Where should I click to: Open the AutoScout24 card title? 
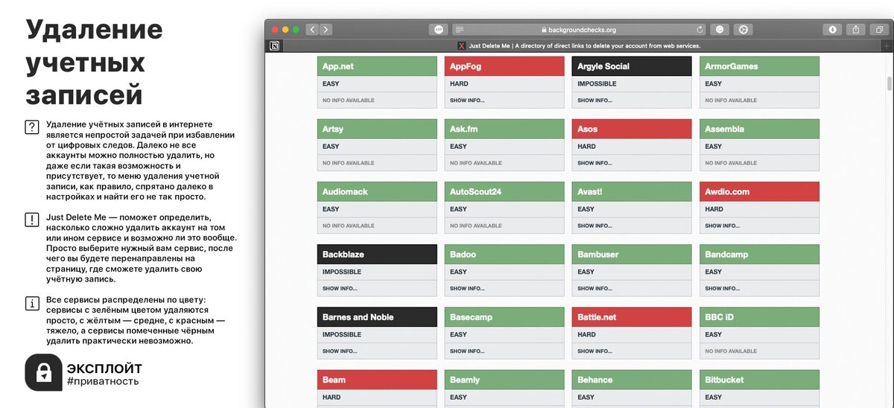click(x=504, y=191)
